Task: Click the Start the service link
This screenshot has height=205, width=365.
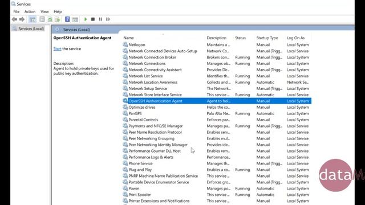Action: (57, 49)
